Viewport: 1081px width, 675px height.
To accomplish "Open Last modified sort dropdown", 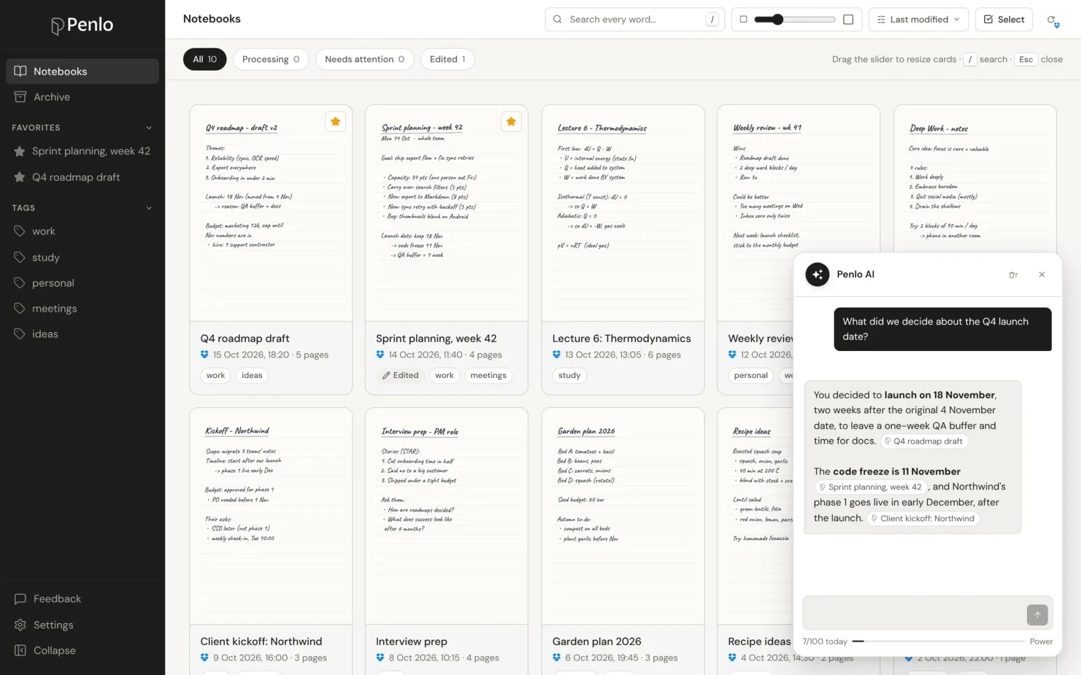I will coord(918,19).
